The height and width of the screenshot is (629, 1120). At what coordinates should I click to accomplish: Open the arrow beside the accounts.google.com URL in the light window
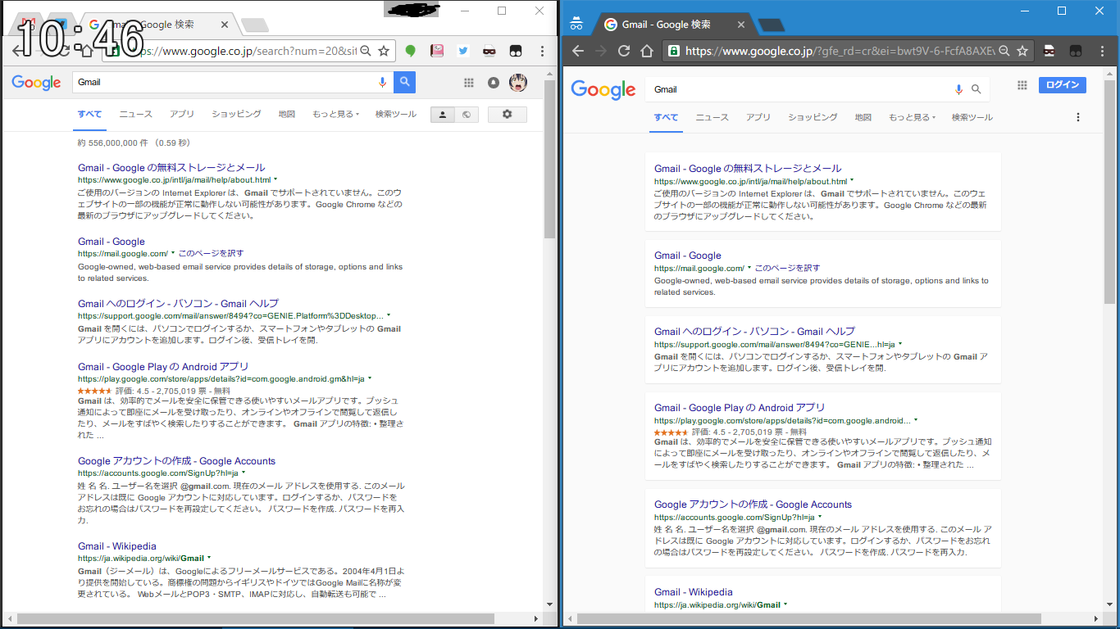(x=244, y=473)
